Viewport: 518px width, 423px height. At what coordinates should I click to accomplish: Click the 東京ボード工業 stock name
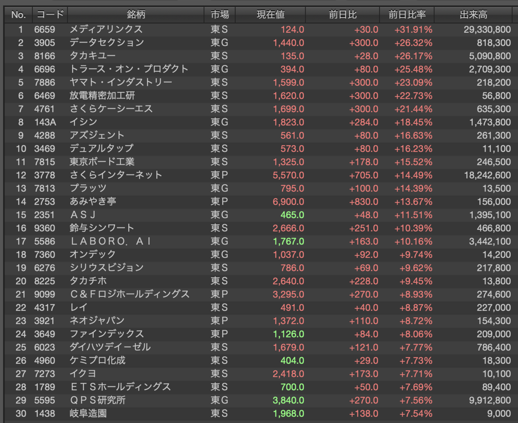[102, 162]
